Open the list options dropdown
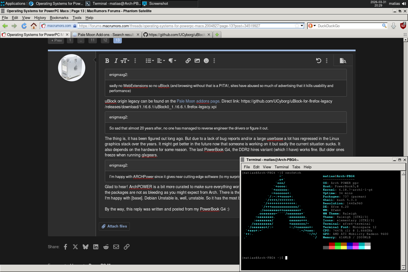Image resolution: width=408 pixels, height=272 pixels. (x=150, y=61)
